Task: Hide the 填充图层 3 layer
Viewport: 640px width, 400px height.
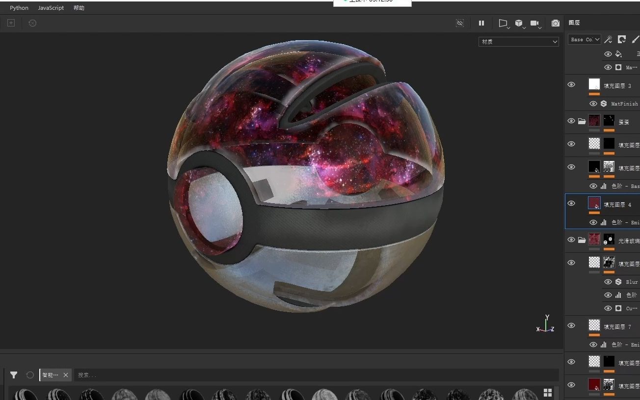Action: click(x=571, y=85)
